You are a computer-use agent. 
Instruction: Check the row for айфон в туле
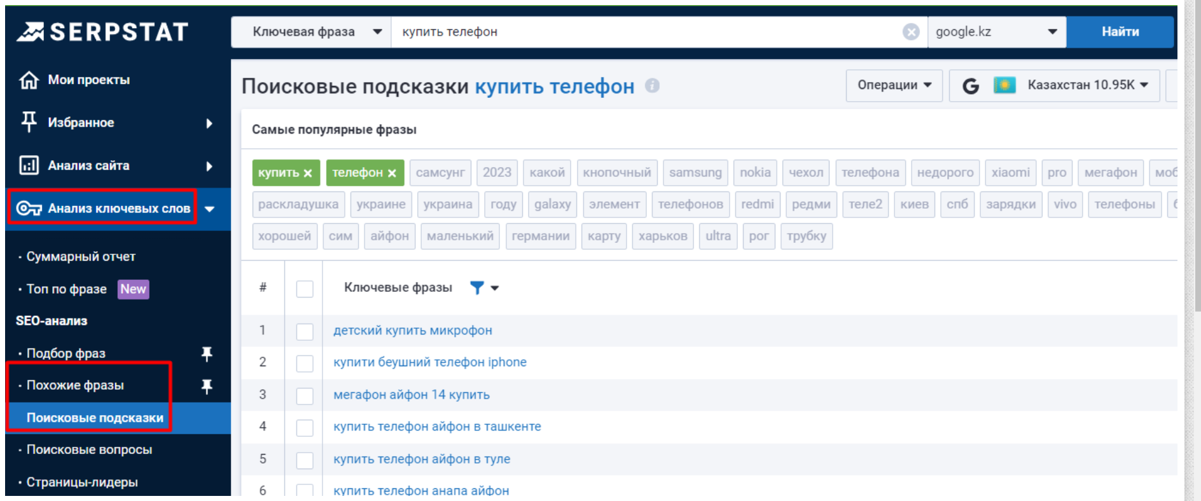[x=305, y=460]
